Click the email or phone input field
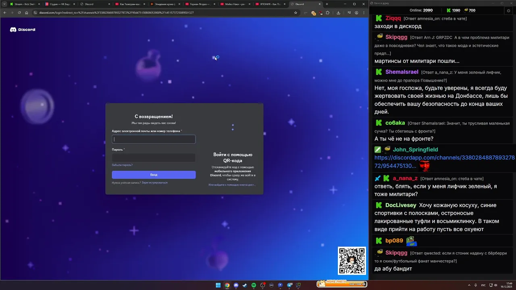The width and height of the screenshot is (516, 290). click(x=154, y=139)
